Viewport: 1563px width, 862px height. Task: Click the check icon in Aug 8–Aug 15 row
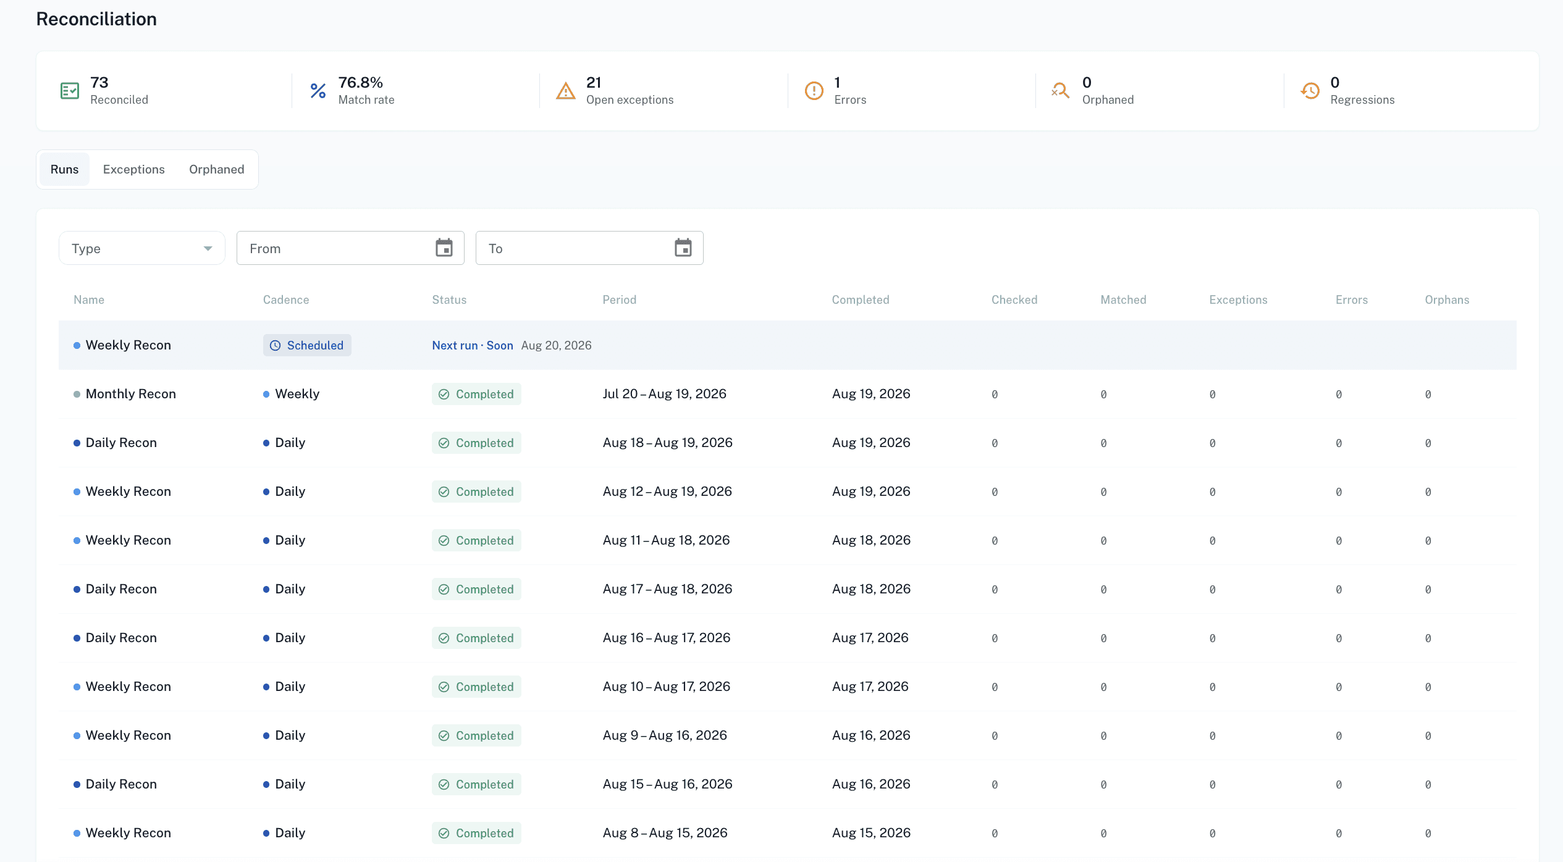click(x=444, y=834)
